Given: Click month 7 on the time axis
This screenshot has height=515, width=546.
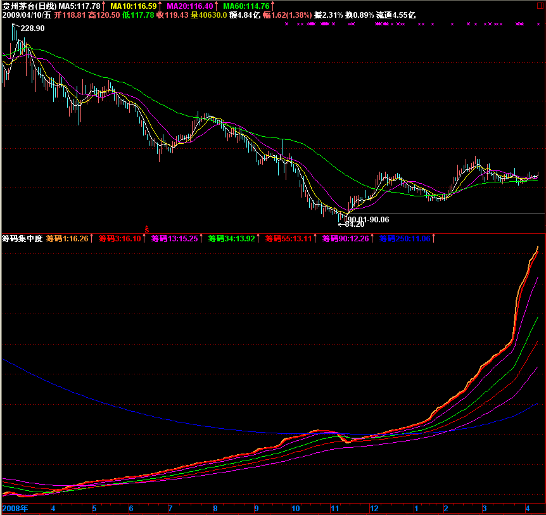Looking at the screenshot, I should pyautogui.click(x=170, y=508).
